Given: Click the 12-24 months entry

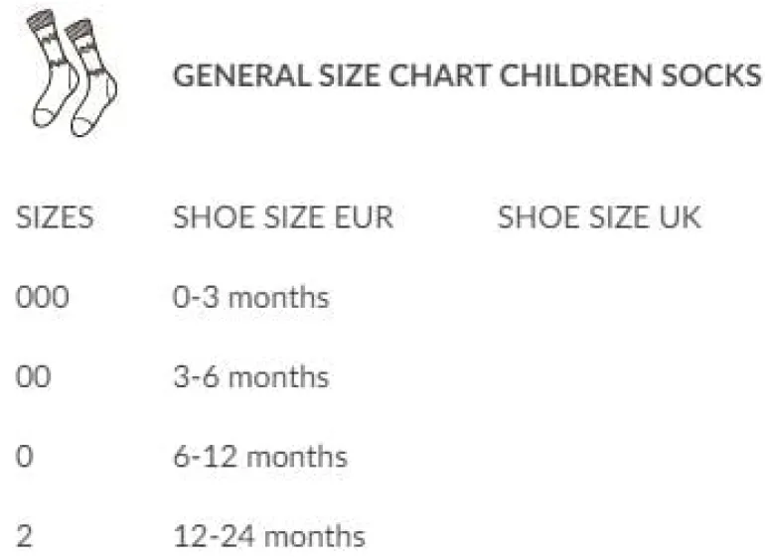Looking at the screenshot, I should (x=269, y=536).
